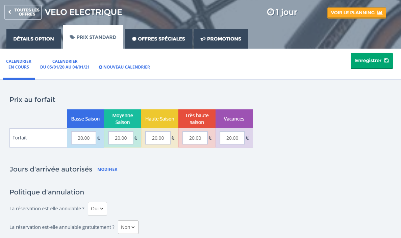The height and width of the screenshot is (238, 401).
Task: Click the clock icon next to 1 jour
Action: click(270, 12)
